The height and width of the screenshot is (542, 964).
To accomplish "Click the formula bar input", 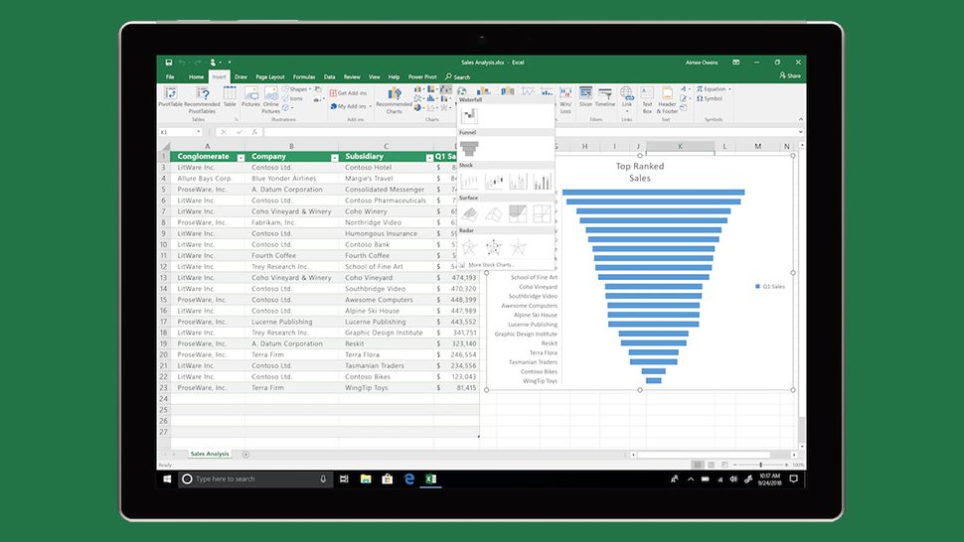I will click(529, 132).
